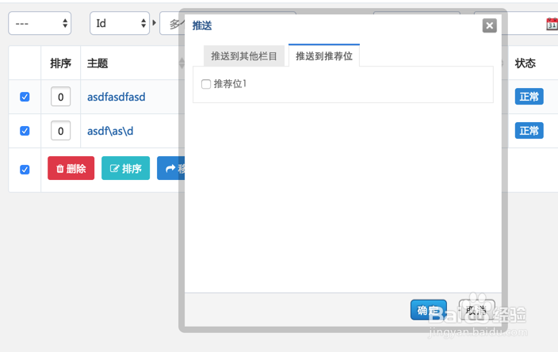Select the 推送到推荐位 tab
The image size is (558, 352).
[324, 55]
